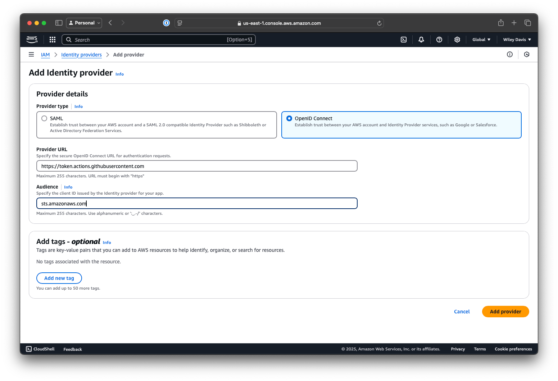Click the AWS logo home icon
The width and height of the screenshot is (558, 381).
(32, 40)
